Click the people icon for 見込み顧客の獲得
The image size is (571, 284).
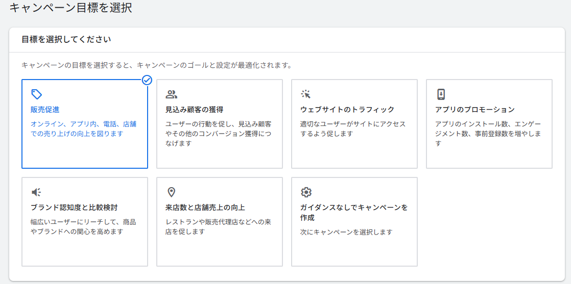click(x=171, y=94)
